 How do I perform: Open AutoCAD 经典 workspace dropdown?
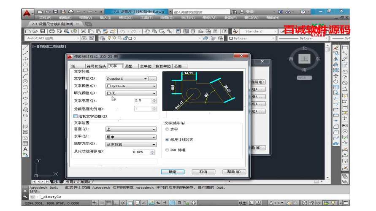coord(52,38)
